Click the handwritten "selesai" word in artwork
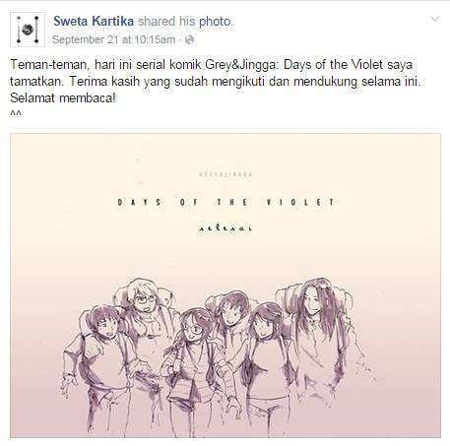450x446 pixels. 225,228
